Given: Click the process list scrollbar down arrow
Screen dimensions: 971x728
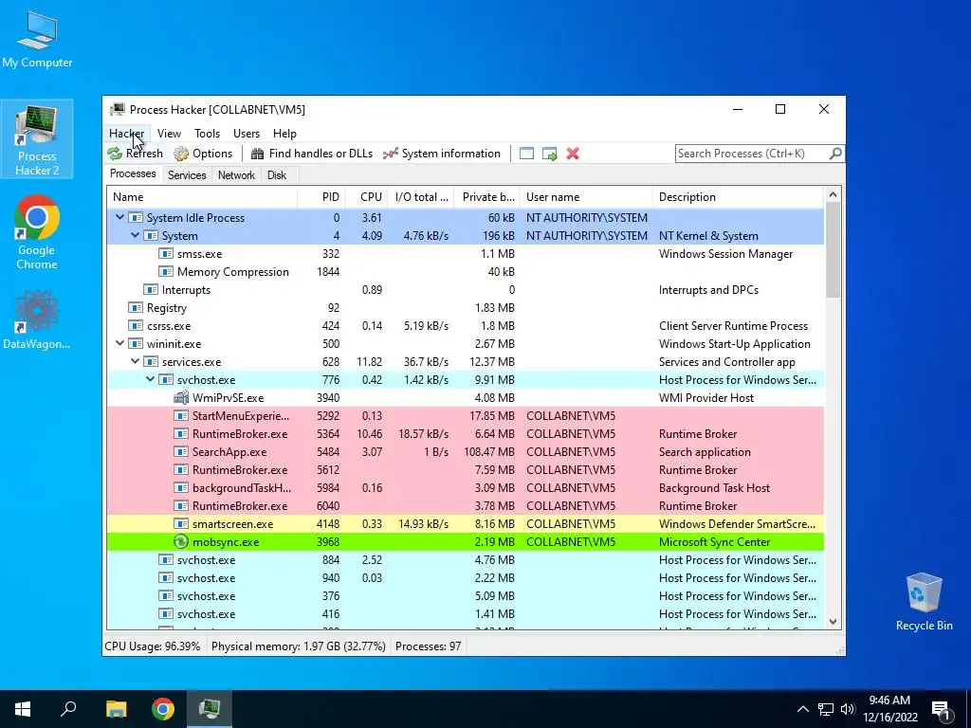Looking at the screenshot, I should [833, 622].
